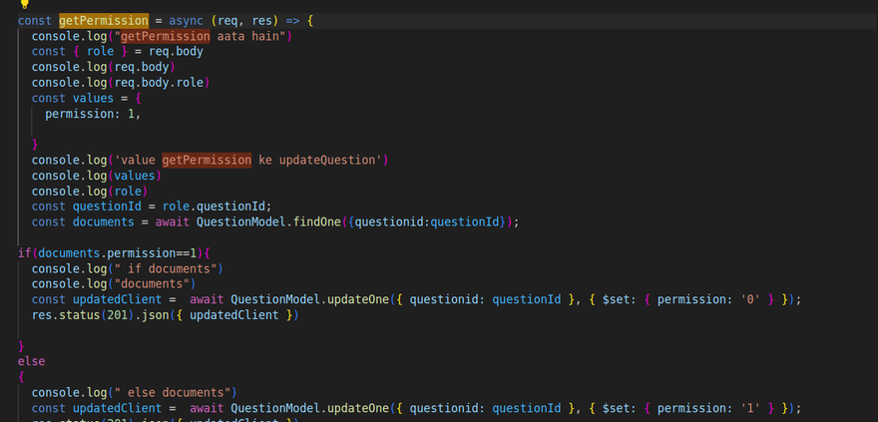The image size is (878, 422).
Task: Click the lightbulb quick-fix icon
Action: [x=24, y=4]
